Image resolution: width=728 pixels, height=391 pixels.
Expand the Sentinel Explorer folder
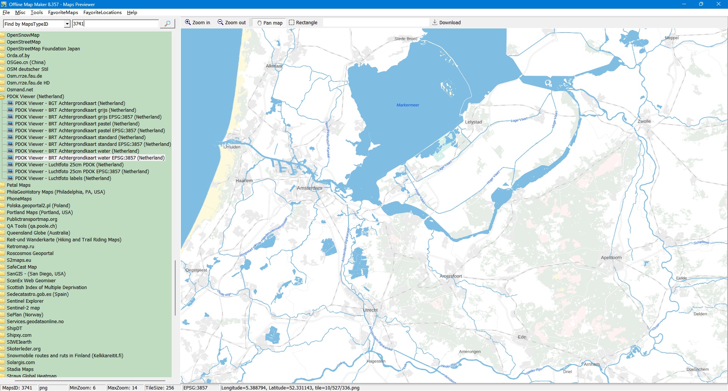[25, 301]
